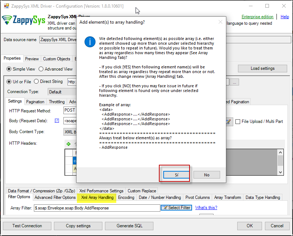Minimize the configuration window
Viewport: 293px width, 236px height.
pyautogui.click(x=251, y=6)
